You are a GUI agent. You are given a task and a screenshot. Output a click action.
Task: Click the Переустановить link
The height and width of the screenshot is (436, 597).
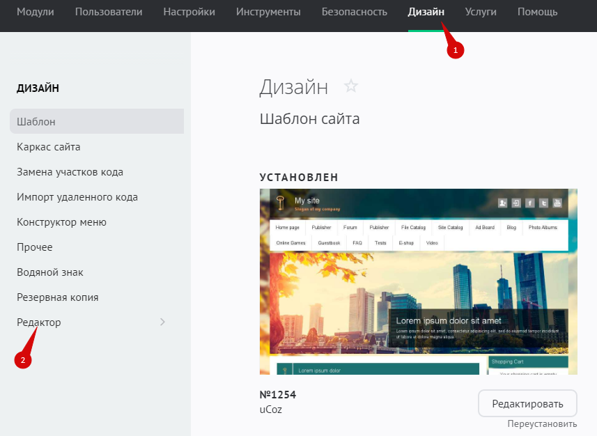[542, 423]
